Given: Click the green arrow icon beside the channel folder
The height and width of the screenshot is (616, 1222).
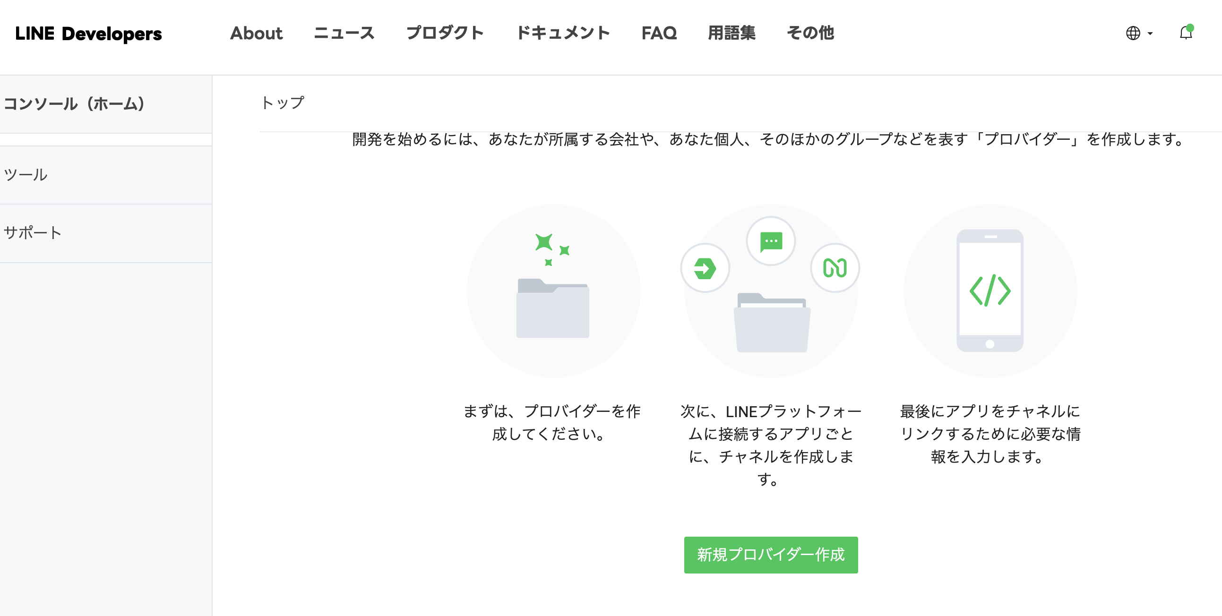Looking at the screenshot, I should click(x=706, y=268).
